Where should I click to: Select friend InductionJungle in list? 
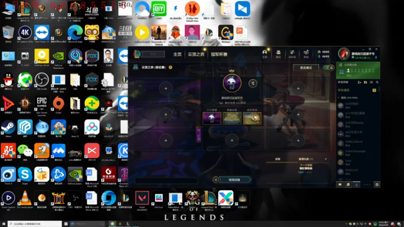(358, 152)
